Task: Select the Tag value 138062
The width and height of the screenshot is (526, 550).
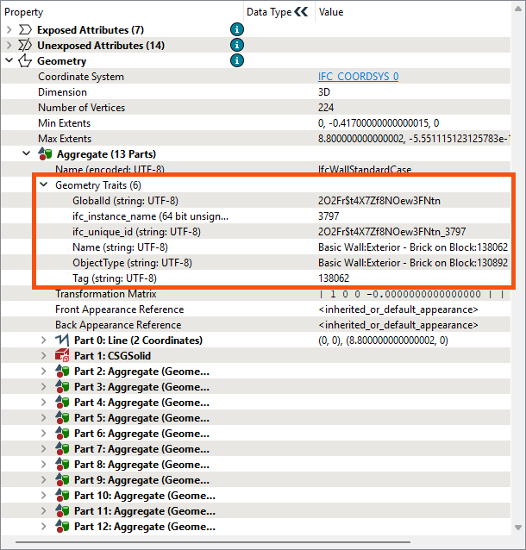Action: [x=334, y=278]
